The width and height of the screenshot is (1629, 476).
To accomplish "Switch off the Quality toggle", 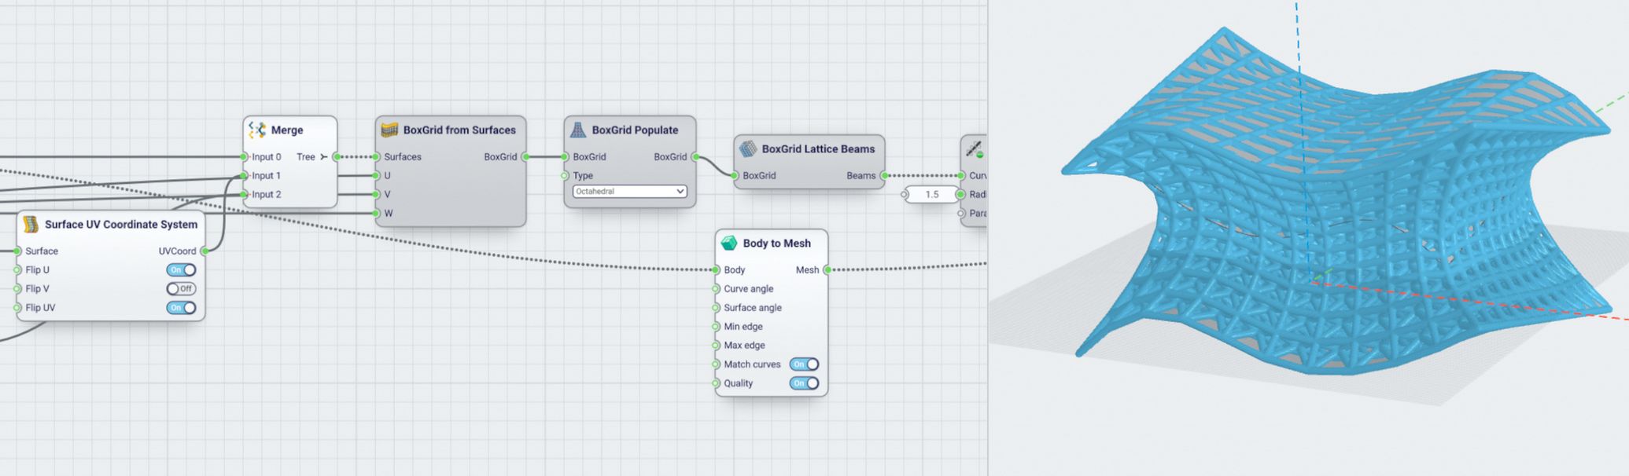I will [x=804, y=383].
